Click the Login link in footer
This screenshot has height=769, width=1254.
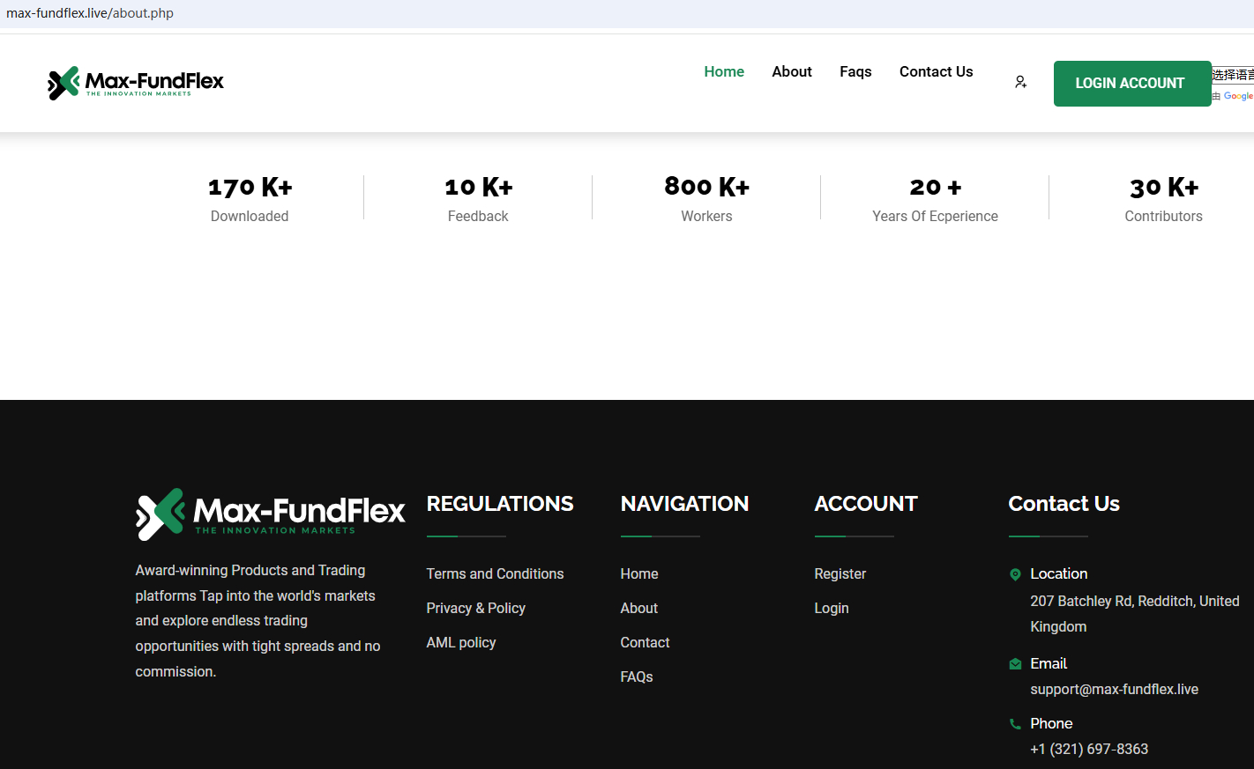point(831,609)
